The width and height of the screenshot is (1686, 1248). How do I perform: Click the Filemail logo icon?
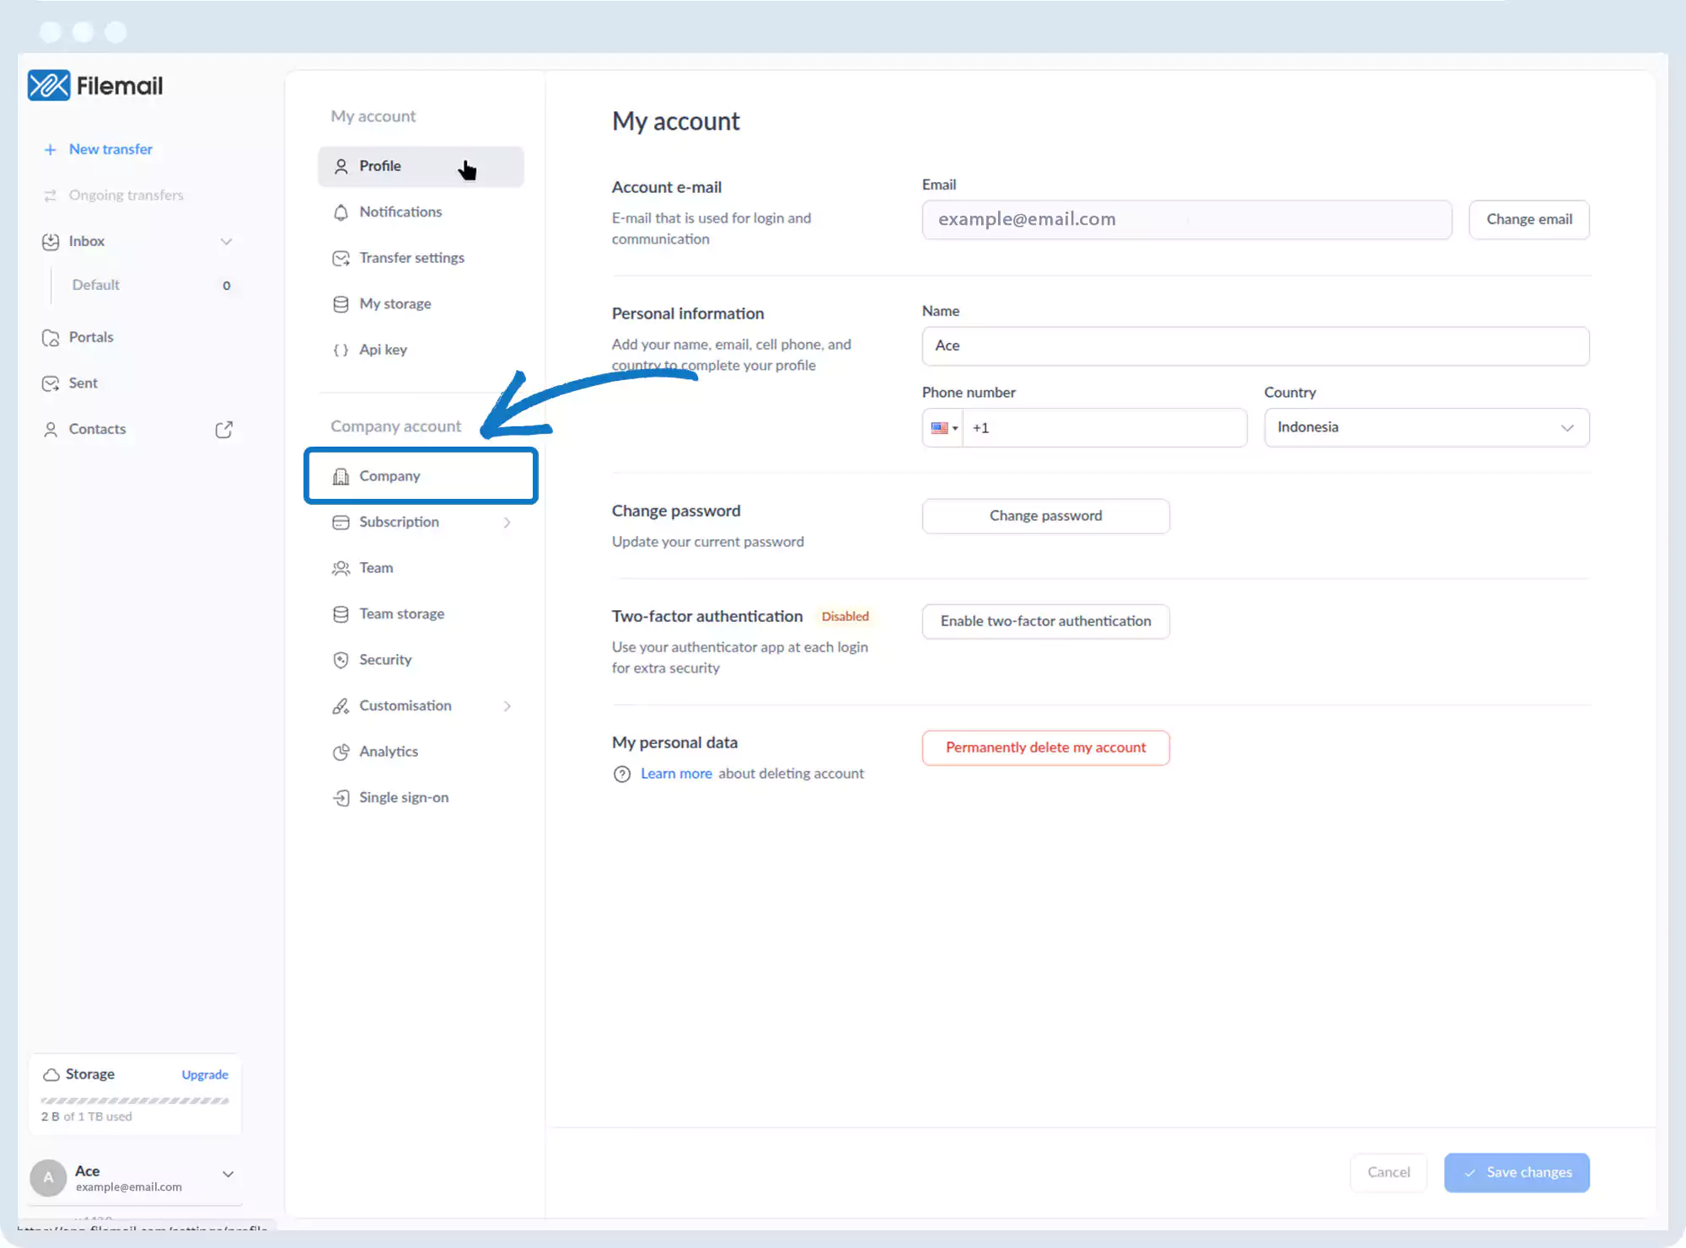[49, 85]
